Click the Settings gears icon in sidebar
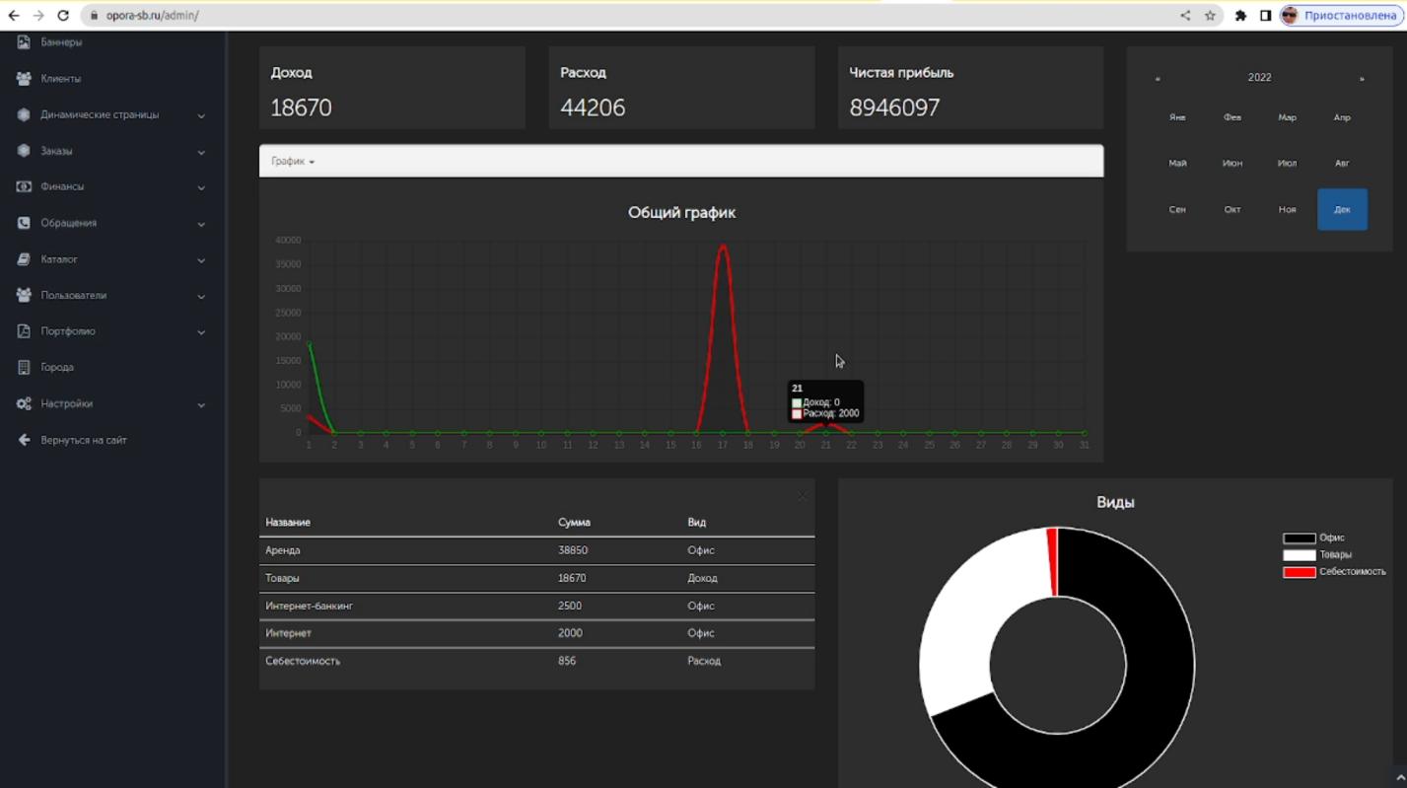 tap(24, 403)
